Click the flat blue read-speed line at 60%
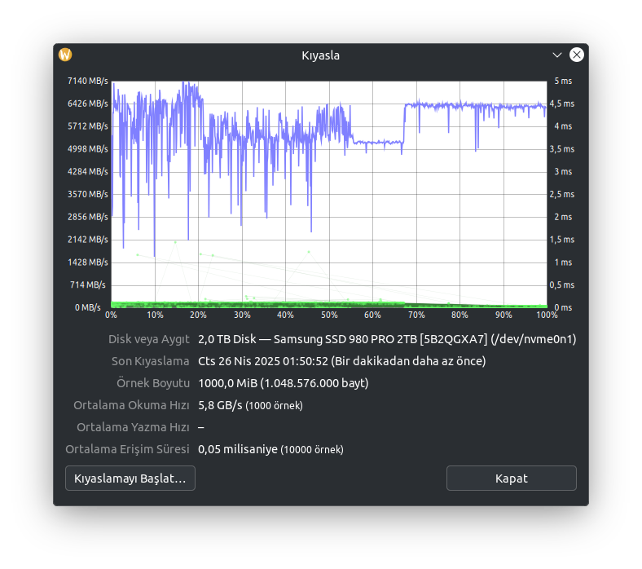Screen dimensions: 642x569 pyautogui.click(x=372, y=143)
